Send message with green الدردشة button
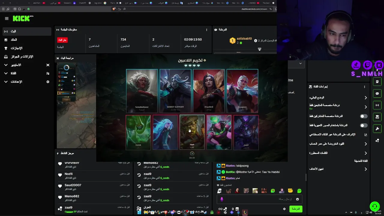Screen dimensions: 384x216 point(296,209)
